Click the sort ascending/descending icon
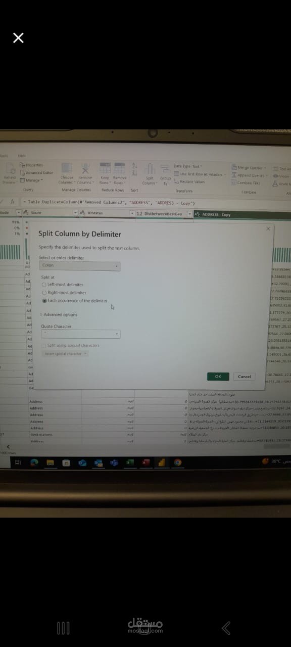Viewport: 291px width, 647px height. [x=134, y=170]
